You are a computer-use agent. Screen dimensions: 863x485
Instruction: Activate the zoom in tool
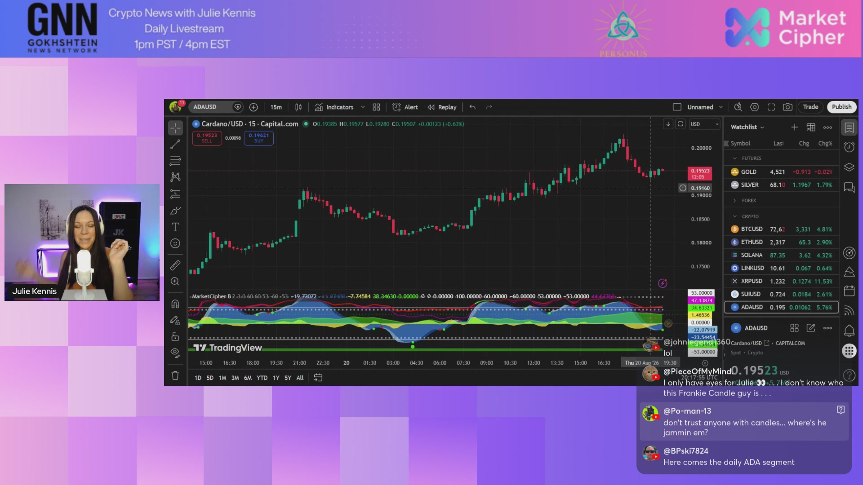tap(175, 282)
